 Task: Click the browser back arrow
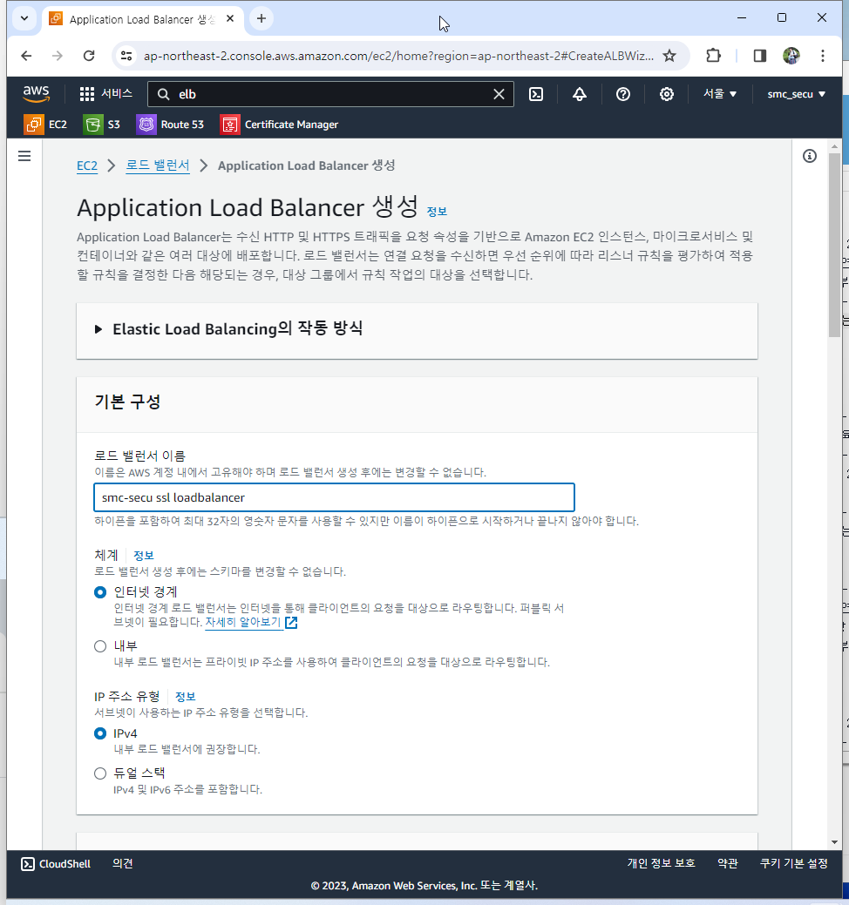26,56
